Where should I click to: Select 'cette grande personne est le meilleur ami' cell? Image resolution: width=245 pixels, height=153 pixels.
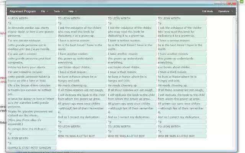click(x=32, y=47)
